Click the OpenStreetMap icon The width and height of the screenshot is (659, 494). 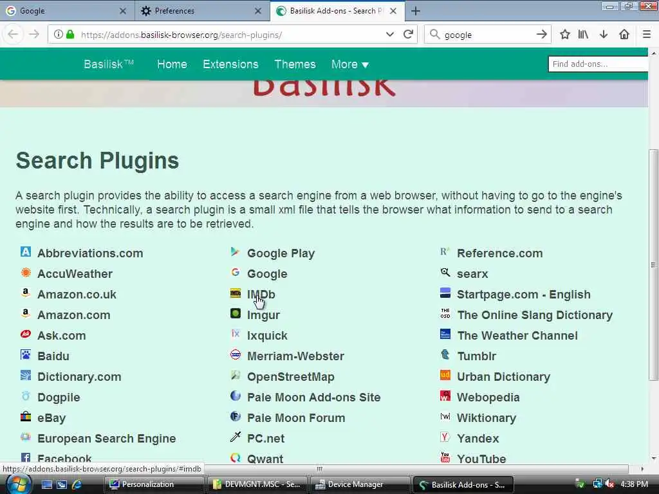point(236,375)
